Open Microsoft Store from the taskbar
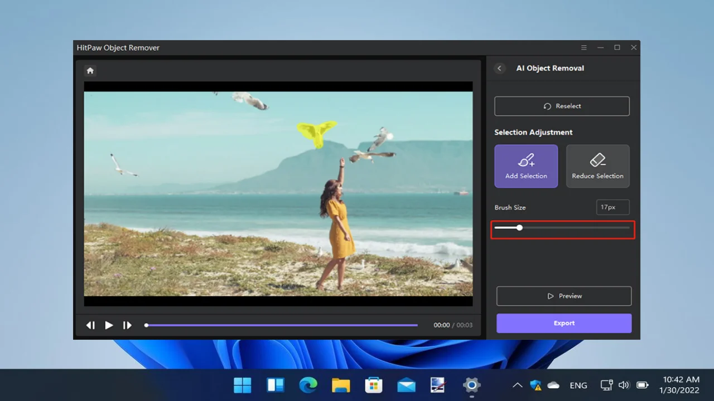714x401 pixels. tap(373, 385)
